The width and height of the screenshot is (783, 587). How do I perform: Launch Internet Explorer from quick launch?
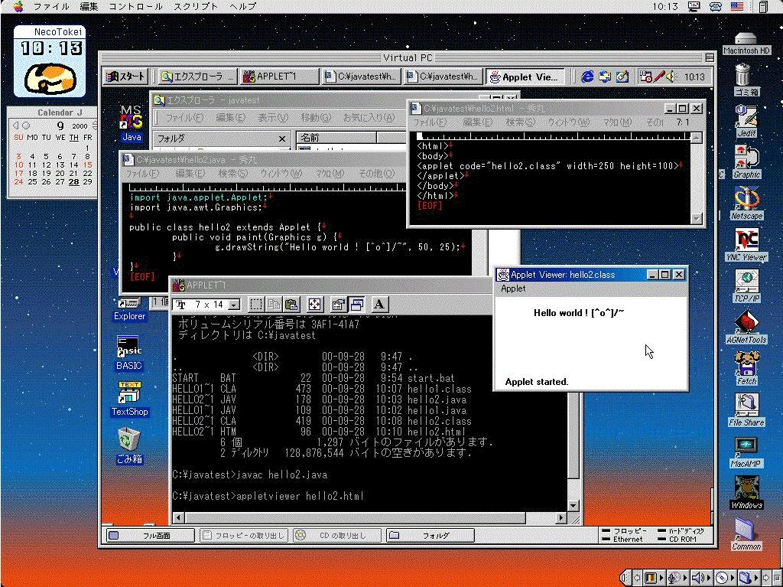pyautogui.click(x=588, y=77)
